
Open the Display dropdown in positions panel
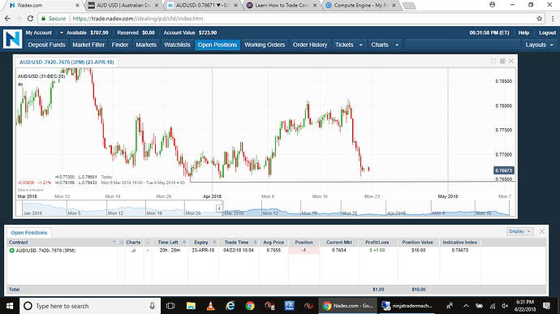coord(519,231)
